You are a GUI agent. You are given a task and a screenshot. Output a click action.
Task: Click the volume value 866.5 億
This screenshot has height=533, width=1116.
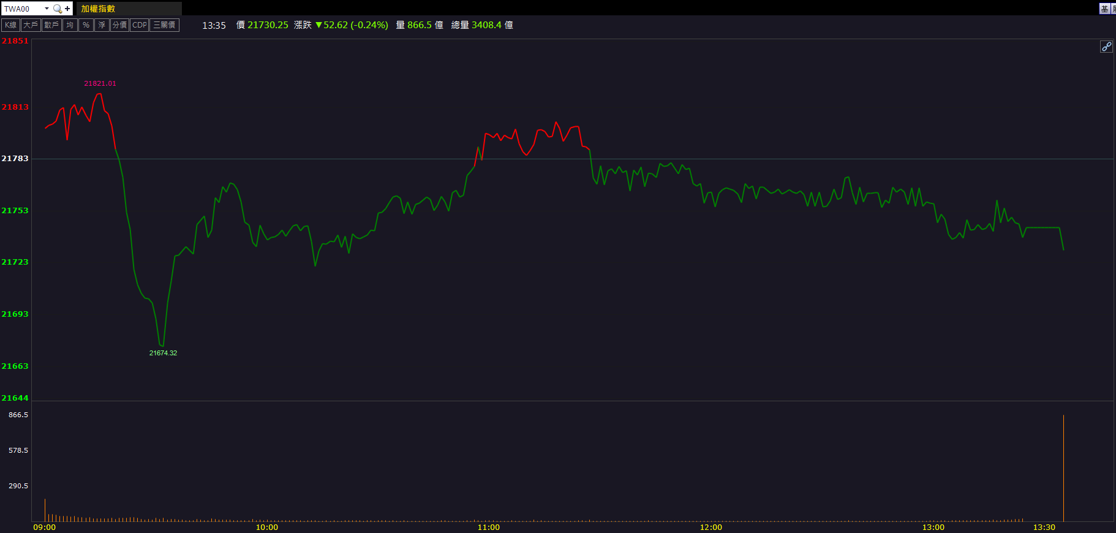pos(425,25)
